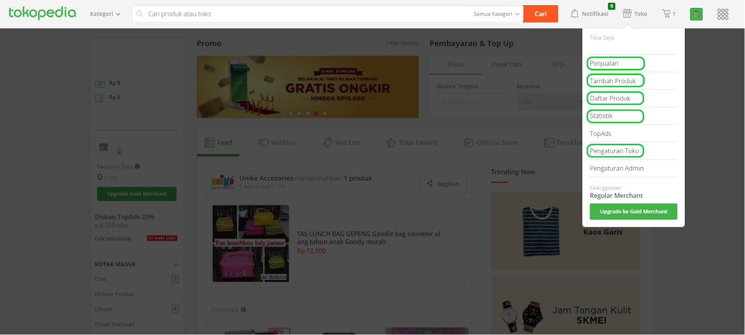Open the shopping cart icon
745x335 pixels.
(666, 13)
